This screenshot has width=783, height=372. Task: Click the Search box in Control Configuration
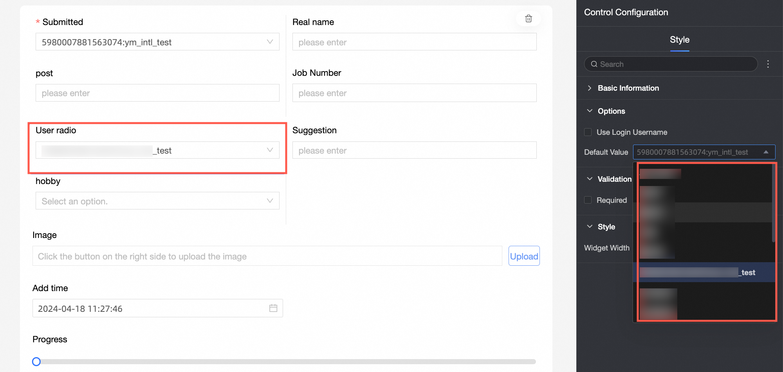tap(671, 64)
